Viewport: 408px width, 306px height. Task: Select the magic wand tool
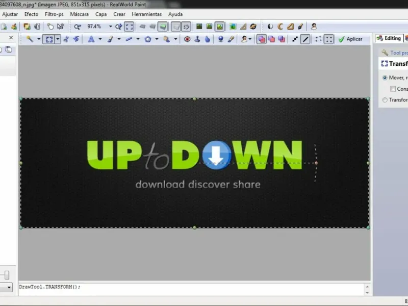tap(30, 39)
